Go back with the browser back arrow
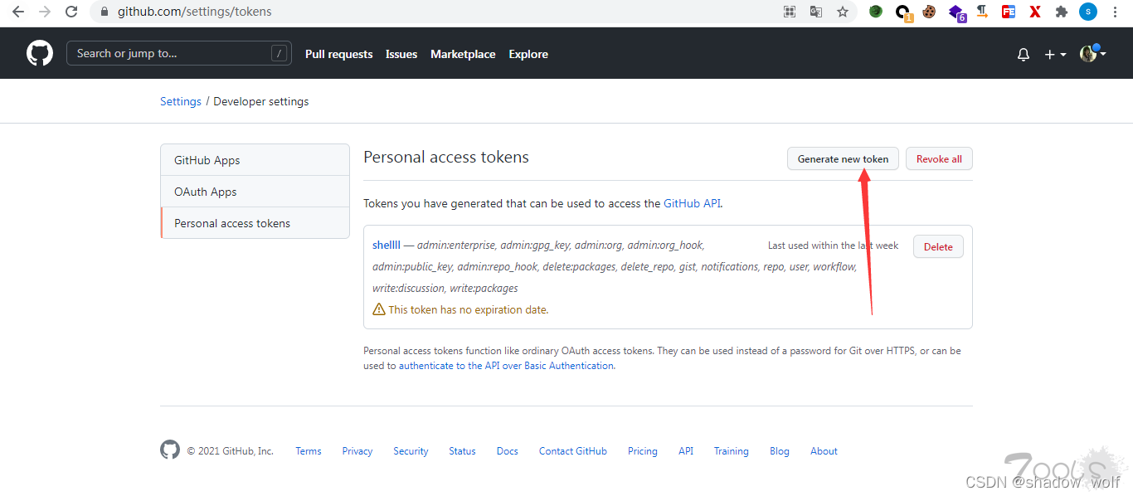Viewport: 1133px width, 496px height. point(18,12)
